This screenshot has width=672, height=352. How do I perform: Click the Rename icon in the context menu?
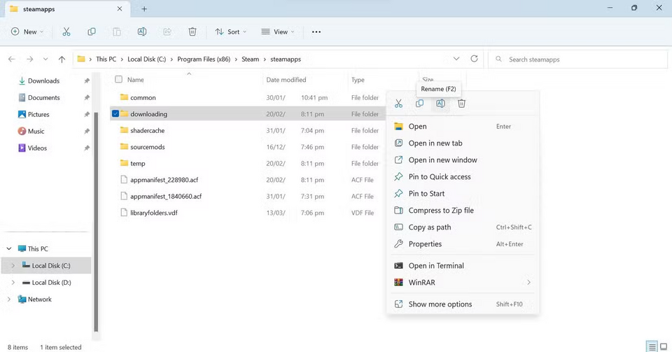[x=440, y=104]
